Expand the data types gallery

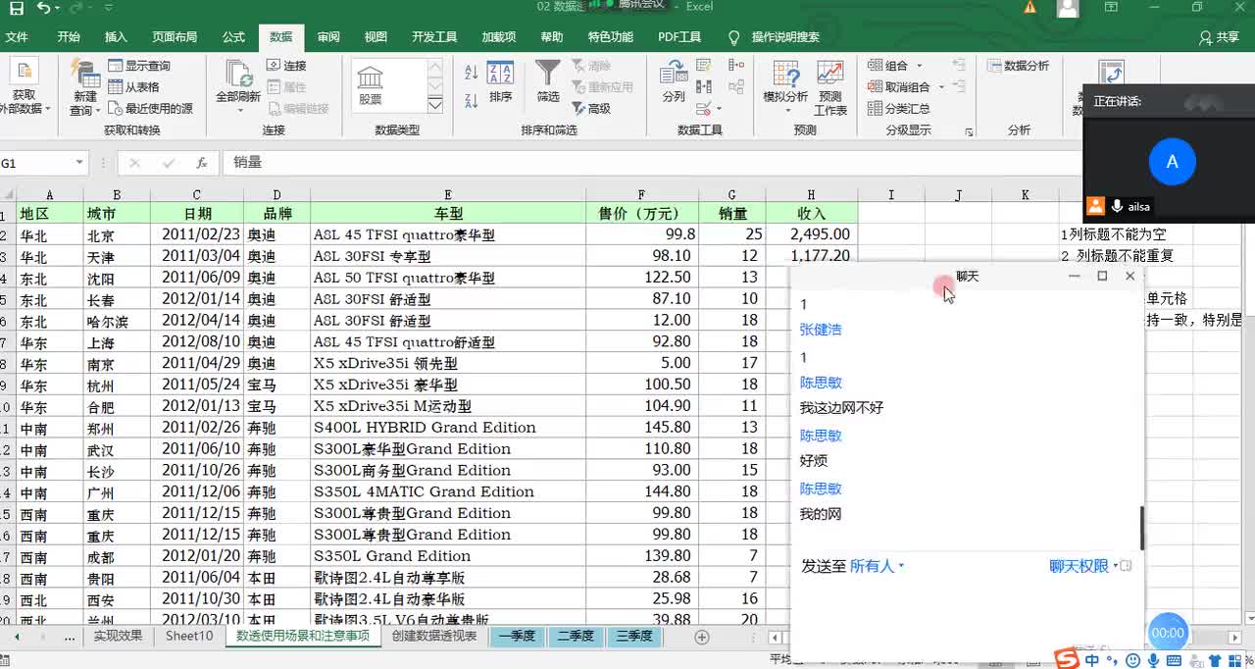435,104
